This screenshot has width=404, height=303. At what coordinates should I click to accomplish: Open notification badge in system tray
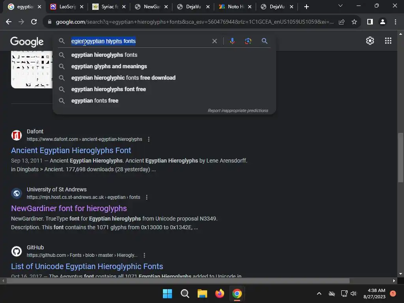click(393, 293)
